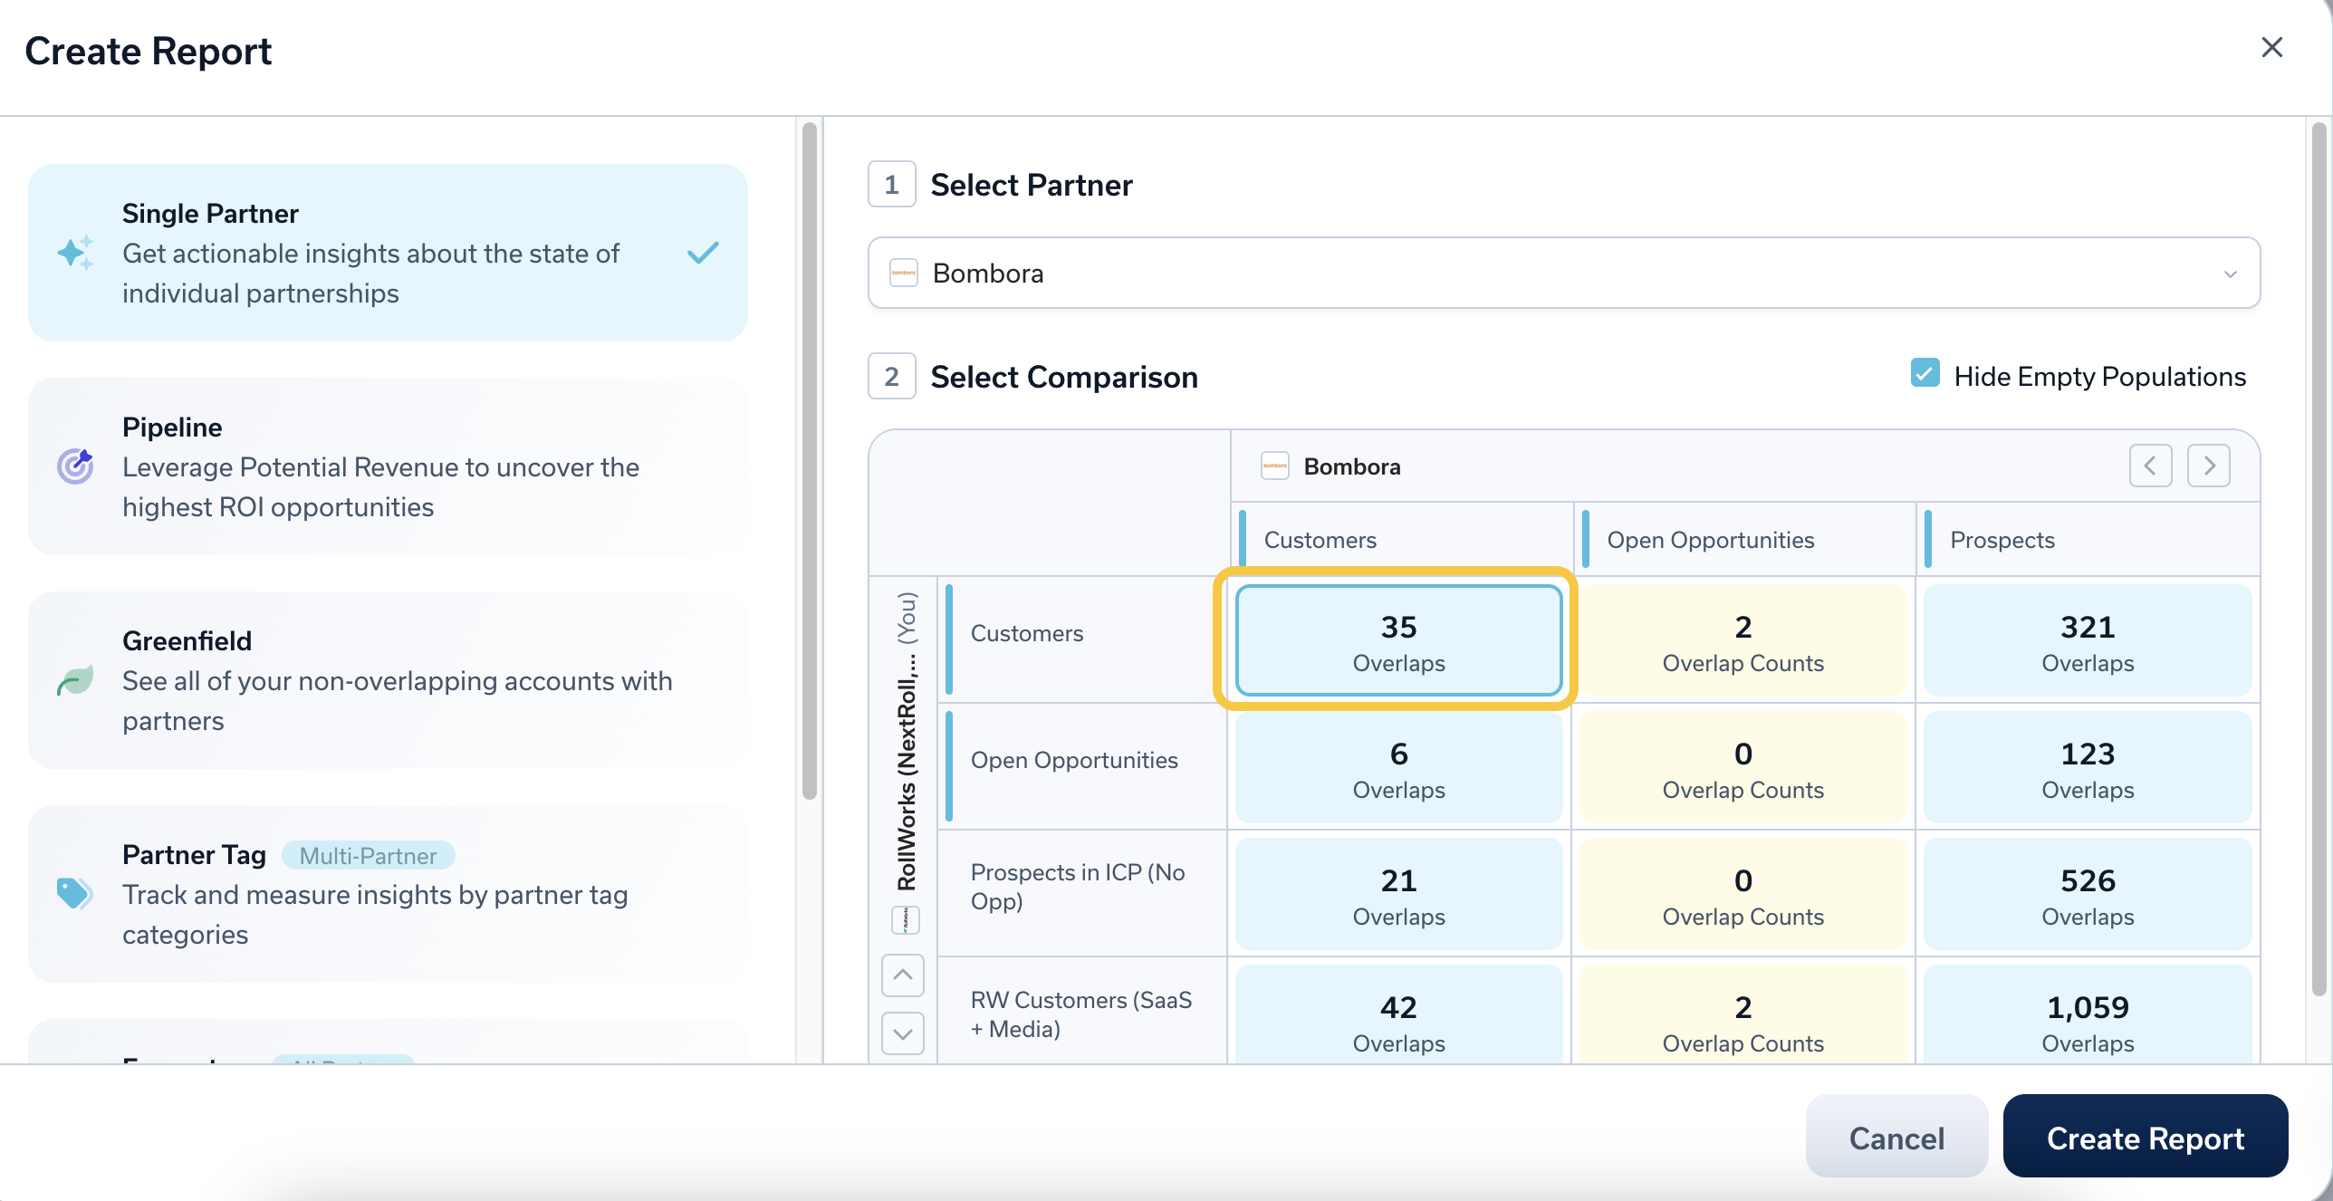Image resolution: width=2333 pixels, height=1201 pixels.
Task: Click the Cancel button
Action: 1896,1137
